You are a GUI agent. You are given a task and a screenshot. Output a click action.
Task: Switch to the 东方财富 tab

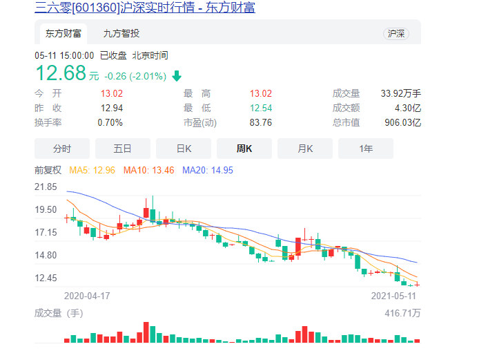click(63, 34)
